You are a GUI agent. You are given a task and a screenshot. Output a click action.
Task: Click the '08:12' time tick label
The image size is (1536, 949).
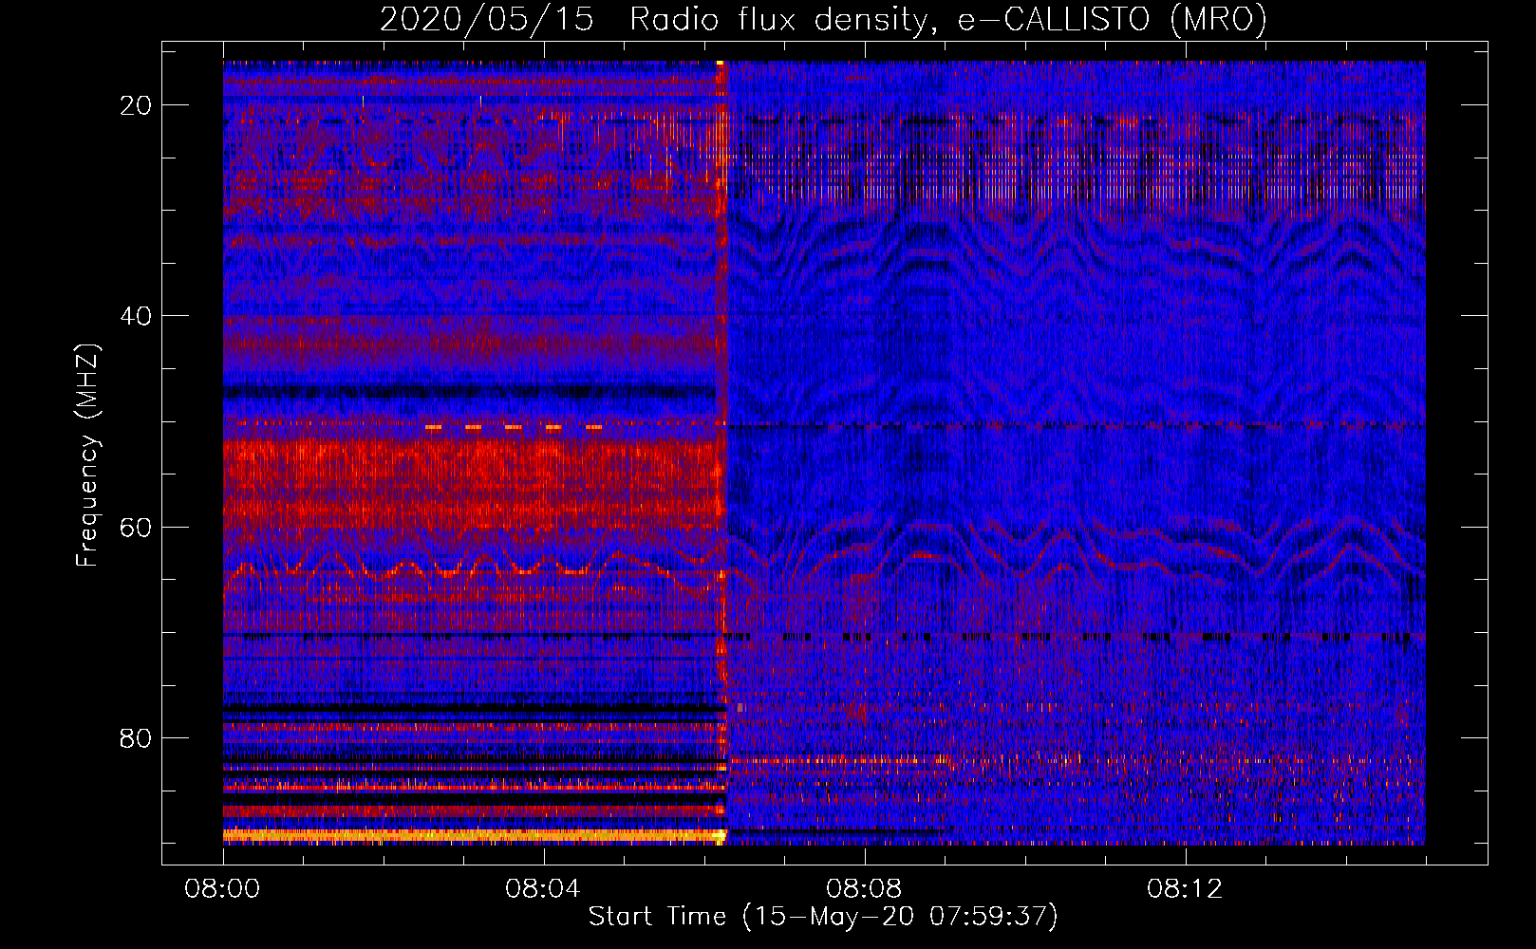pos(1185,889)
